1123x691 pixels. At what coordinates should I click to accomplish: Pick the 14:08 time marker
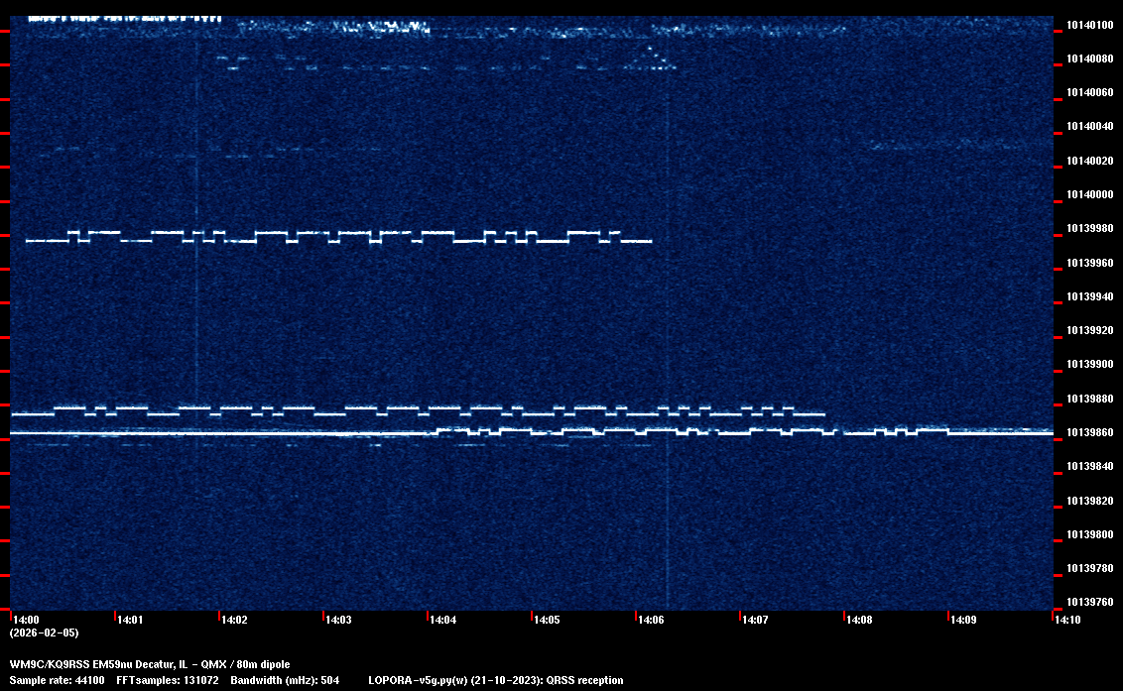tap(859, 621)
